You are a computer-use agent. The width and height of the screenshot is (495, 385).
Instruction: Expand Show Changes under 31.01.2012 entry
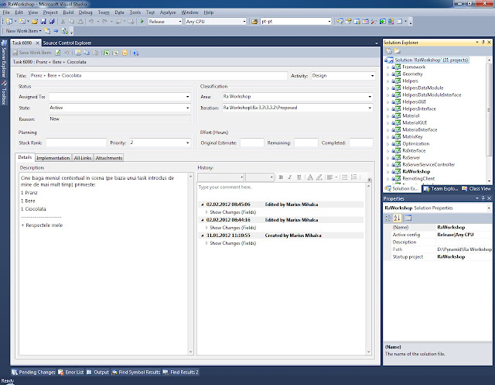pyautogui.click(x=207, y=243)
